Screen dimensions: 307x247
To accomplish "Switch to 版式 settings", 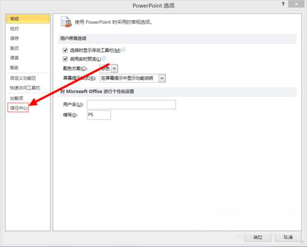I will click(x=14, y=48).
